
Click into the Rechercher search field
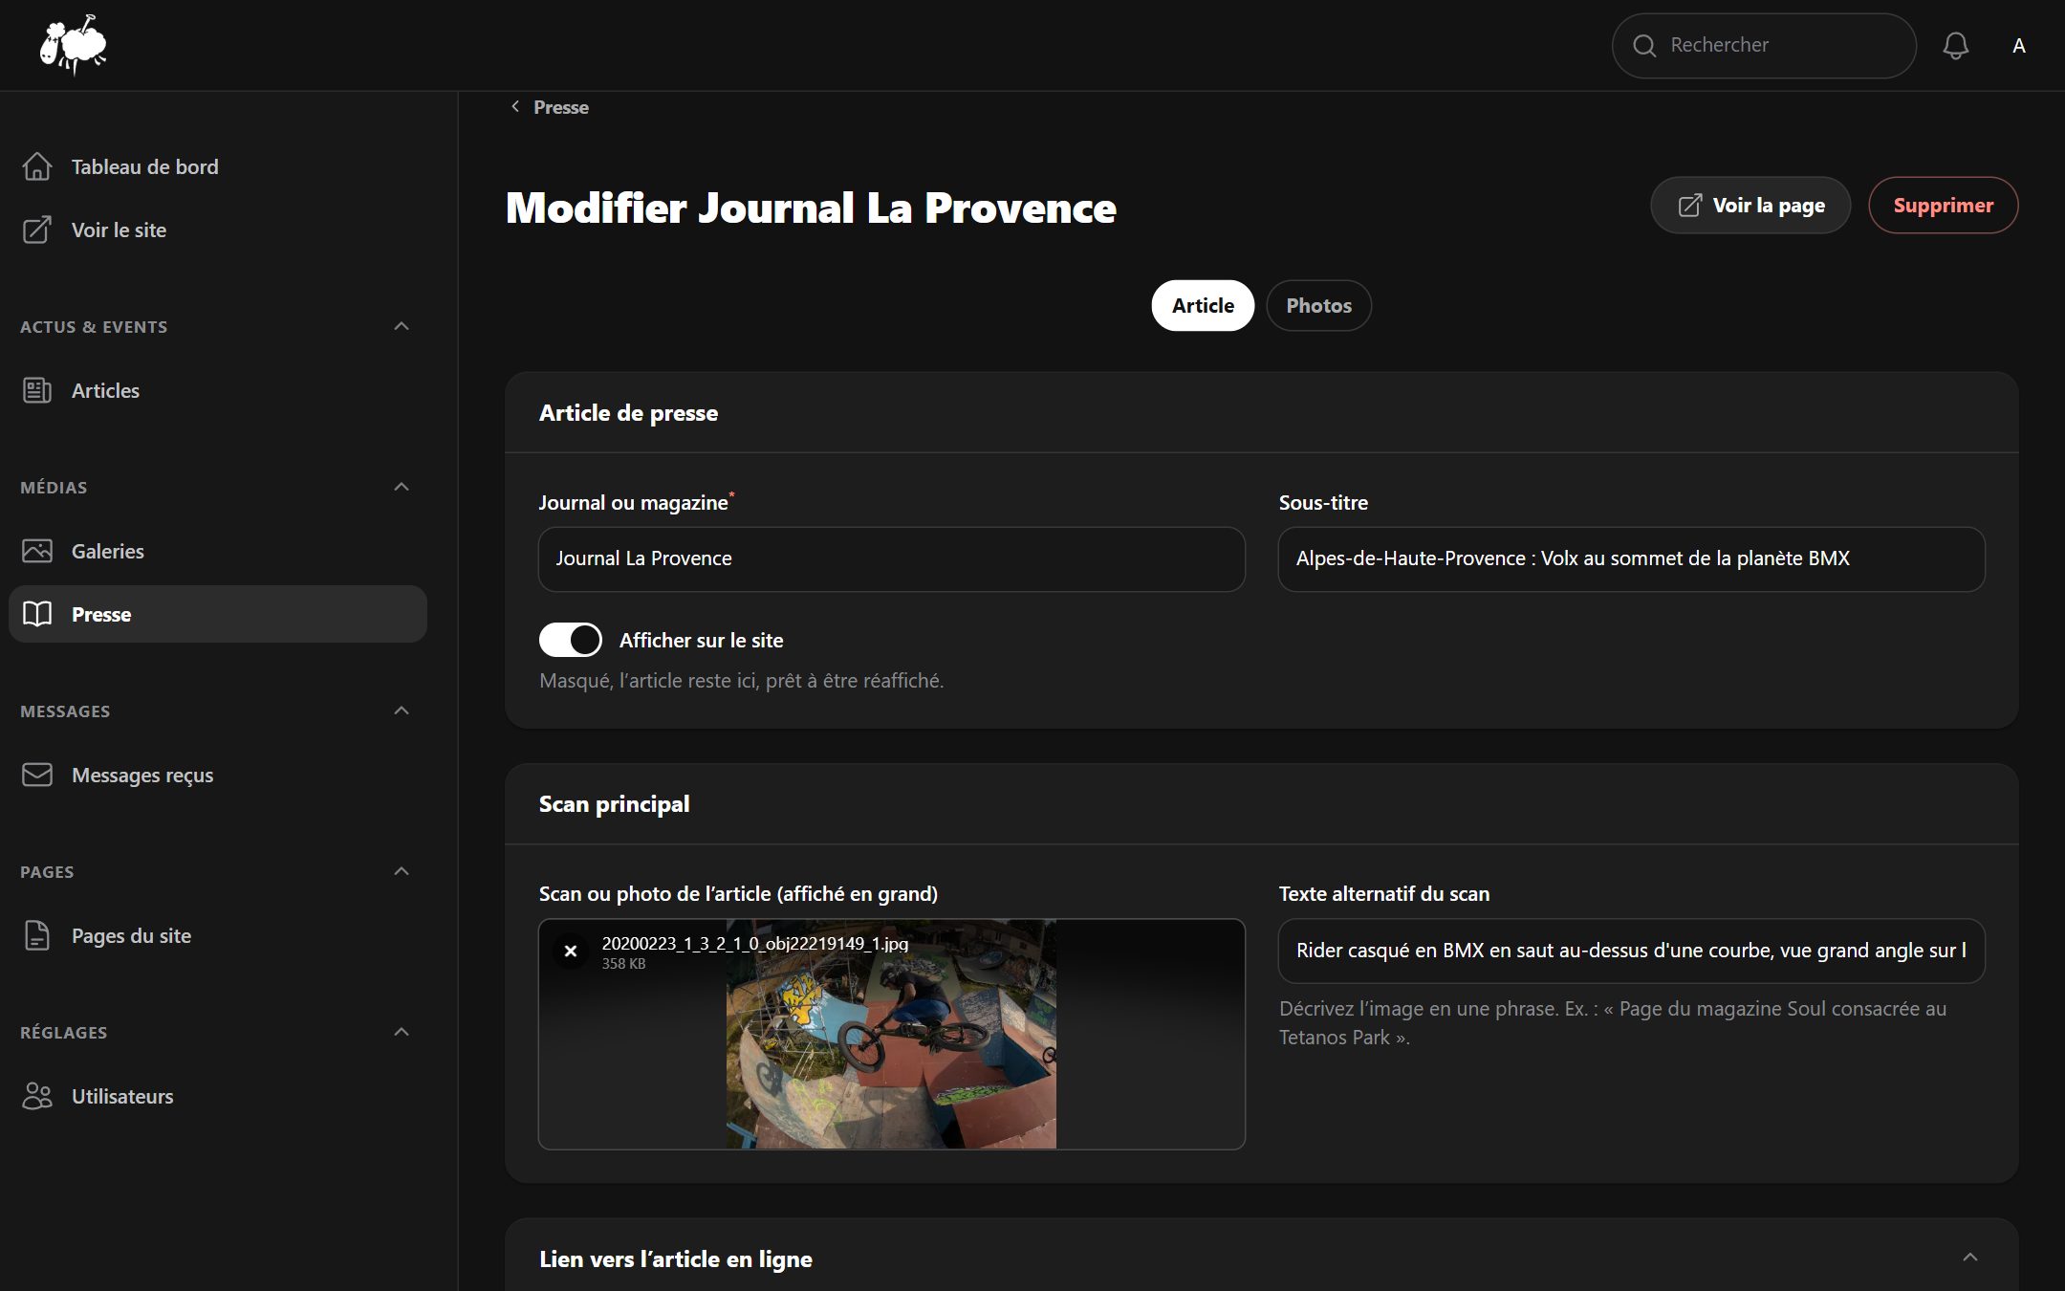pyautogui.click(x=1764, y=45)
